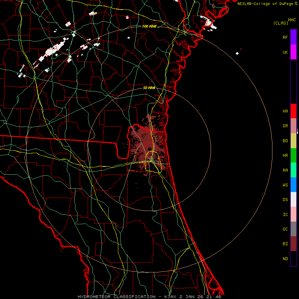Screen dimensions: 299x299
Task: Pick the RA light green legend swatch
Action: click(x=293, y=170)
